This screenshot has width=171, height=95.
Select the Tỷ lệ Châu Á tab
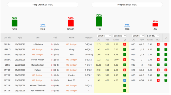43,5
